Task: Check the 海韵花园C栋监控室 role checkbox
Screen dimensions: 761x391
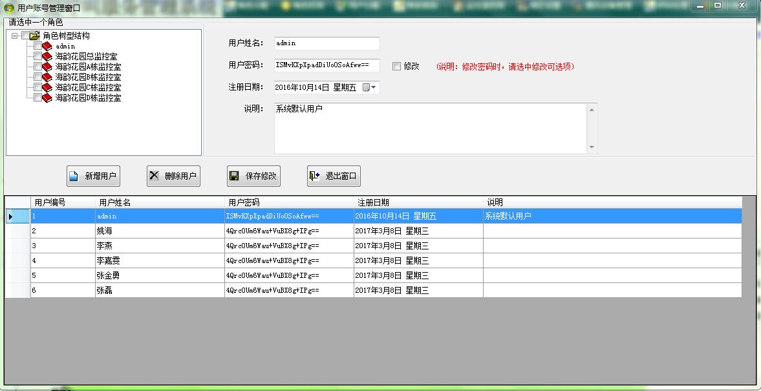Action: click(38, 88)
